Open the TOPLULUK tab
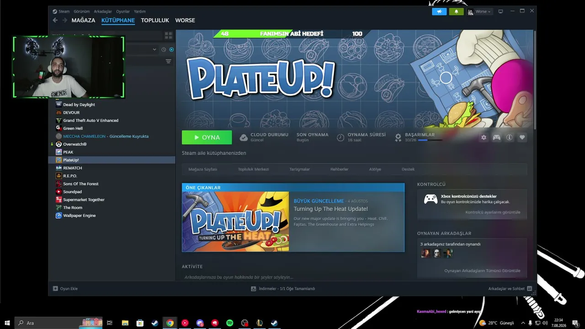585x329 pixels. (155, 21)
